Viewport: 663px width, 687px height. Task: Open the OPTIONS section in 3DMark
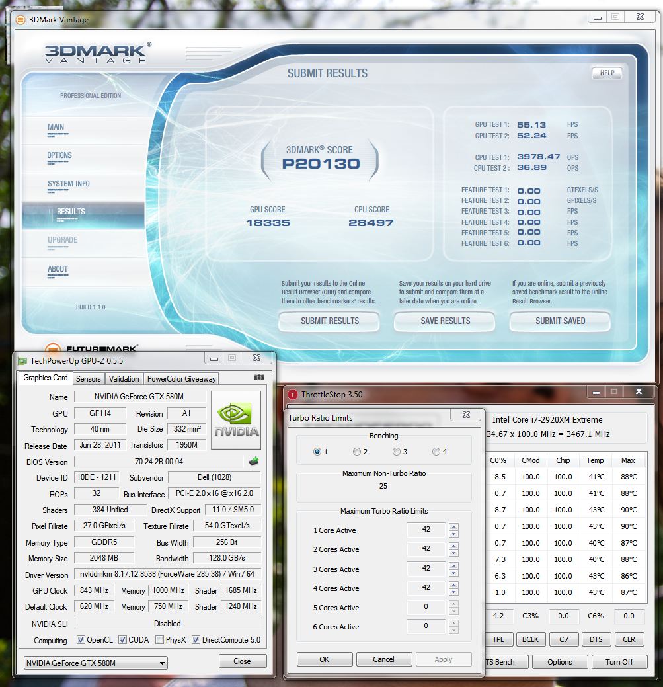point(59,155)
